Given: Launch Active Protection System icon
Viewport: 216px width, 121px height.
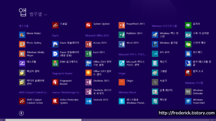Looking at the screenshot, I should click(55, 101).
